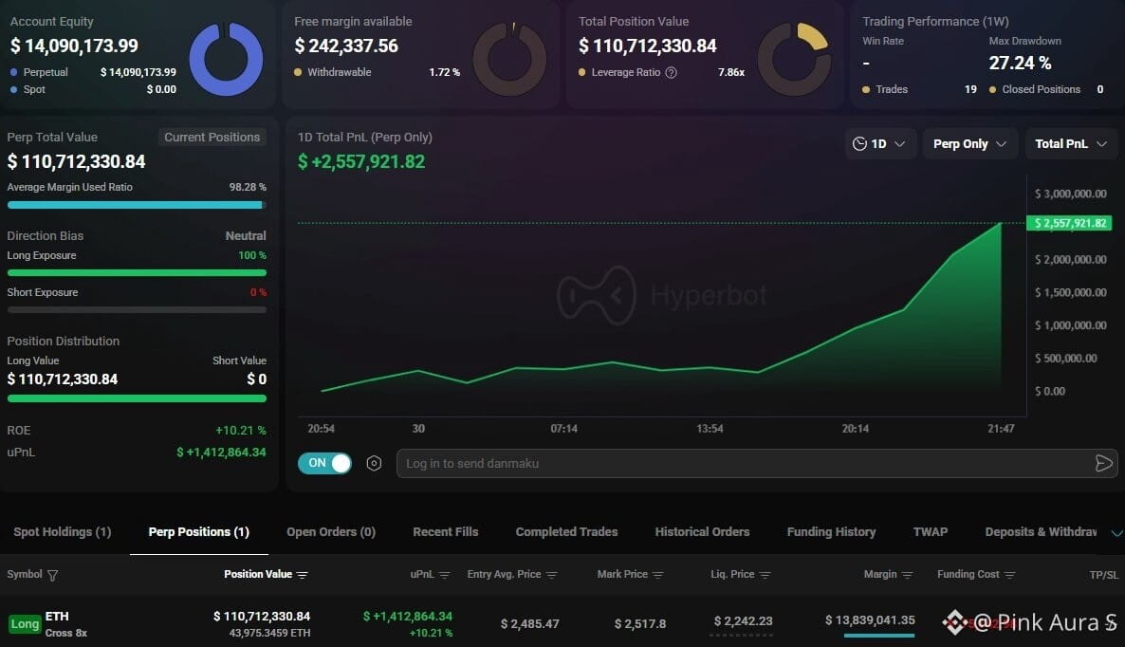Click the uPnL column sort icon
1125x647 pixels.
(x=444, y=575)
